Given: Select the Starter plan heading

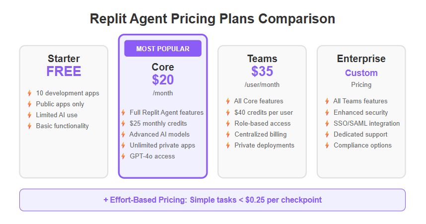Looking at the screenshot, I should 64,59.
